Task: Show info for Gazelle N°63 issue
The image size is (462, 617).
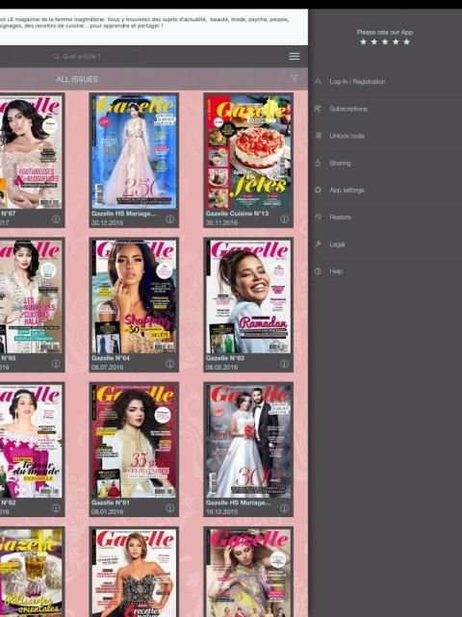Action: point(284,364)
